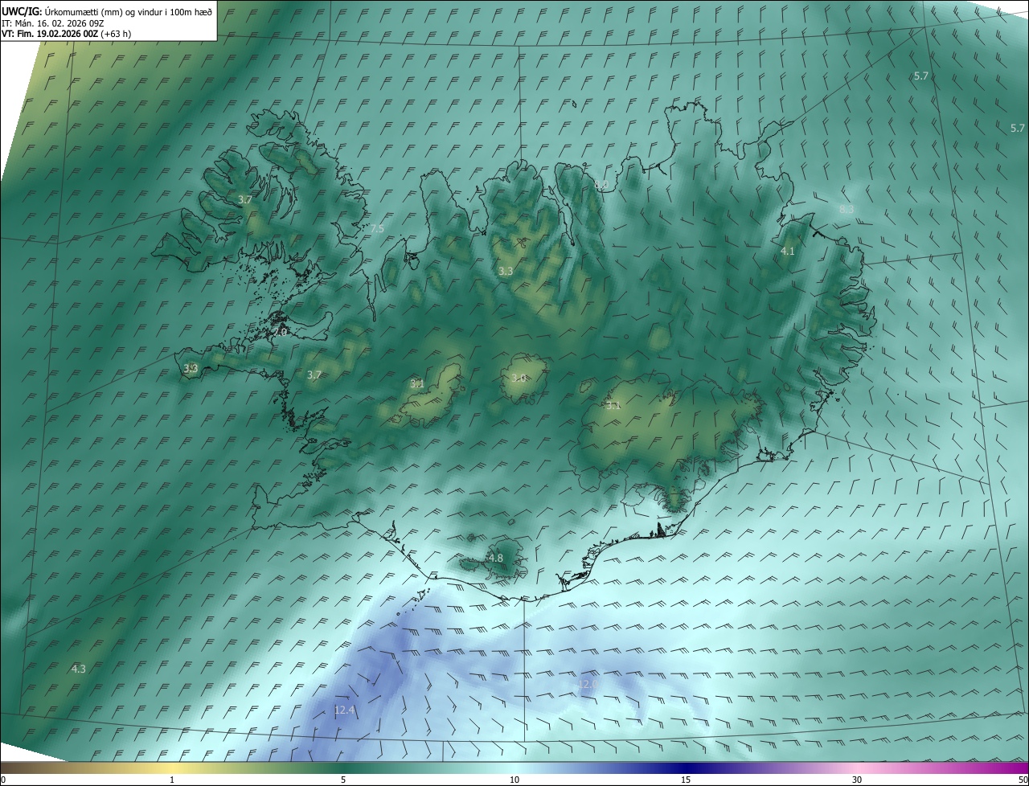Click the 0 tick on the color legend

coord(3,780)
